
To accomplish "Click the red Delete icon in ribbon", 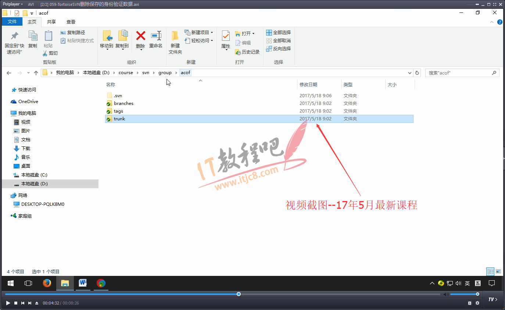I will tap(140, 36).
